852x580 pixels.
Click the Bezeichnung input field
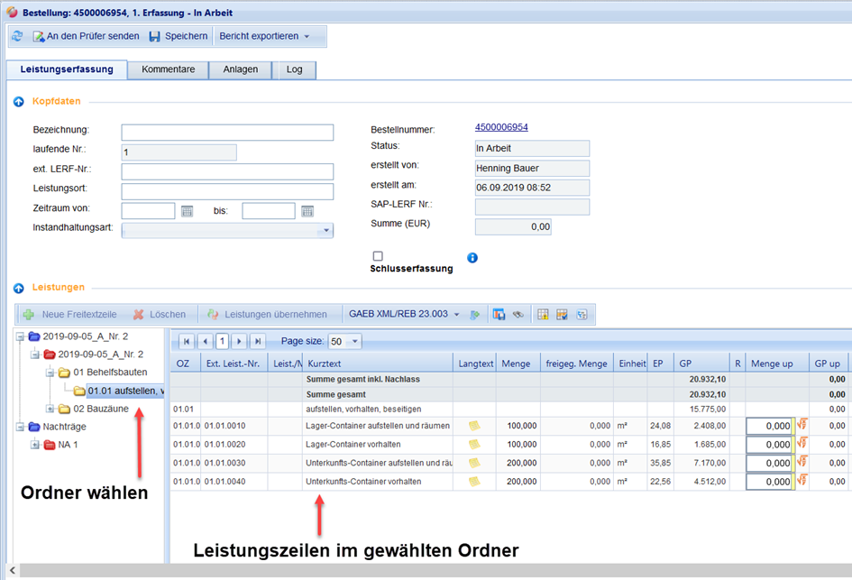point(227,133)
